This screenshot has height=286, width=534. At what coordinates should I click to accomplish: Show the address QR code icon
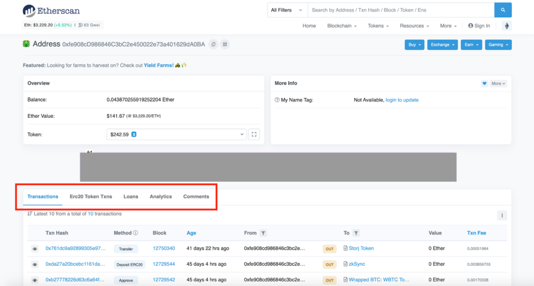click(225, 44)
